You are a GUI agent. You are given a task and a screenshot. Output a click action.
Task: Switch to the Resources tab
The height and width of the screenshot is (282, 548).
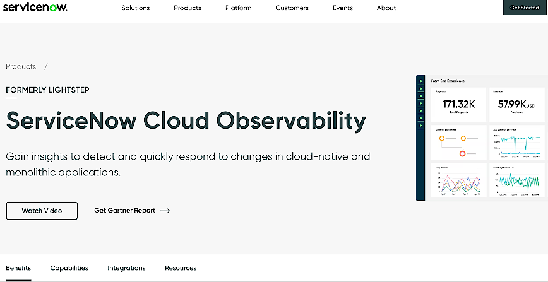pyautogui.click(x=181, y=268)
